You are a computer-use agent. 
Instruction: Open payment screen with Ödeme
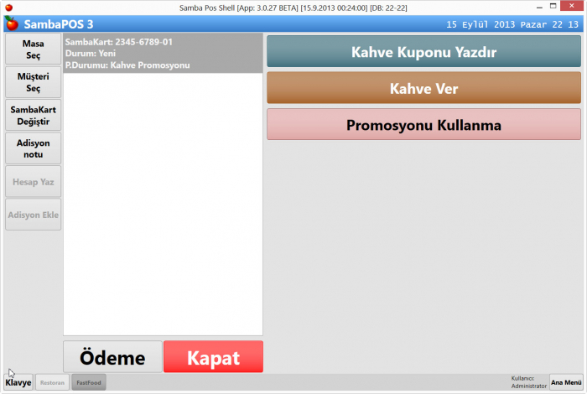[x=112, y=357]
